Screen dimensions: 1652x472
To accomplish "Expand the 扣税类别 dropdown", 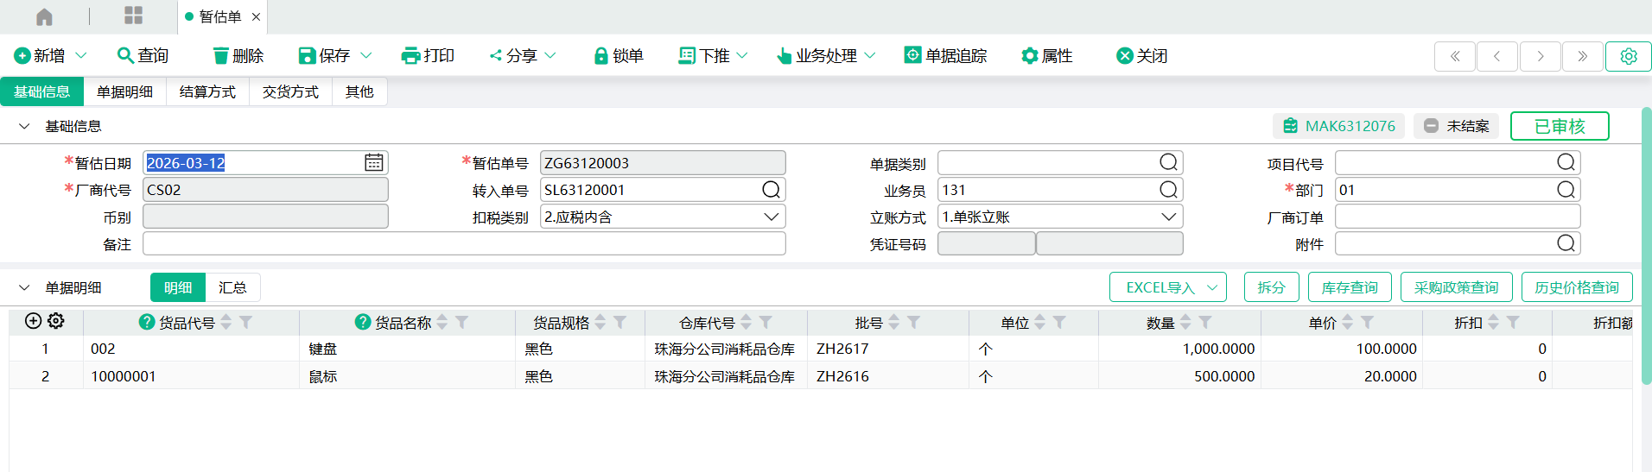I will pos(771,217).
